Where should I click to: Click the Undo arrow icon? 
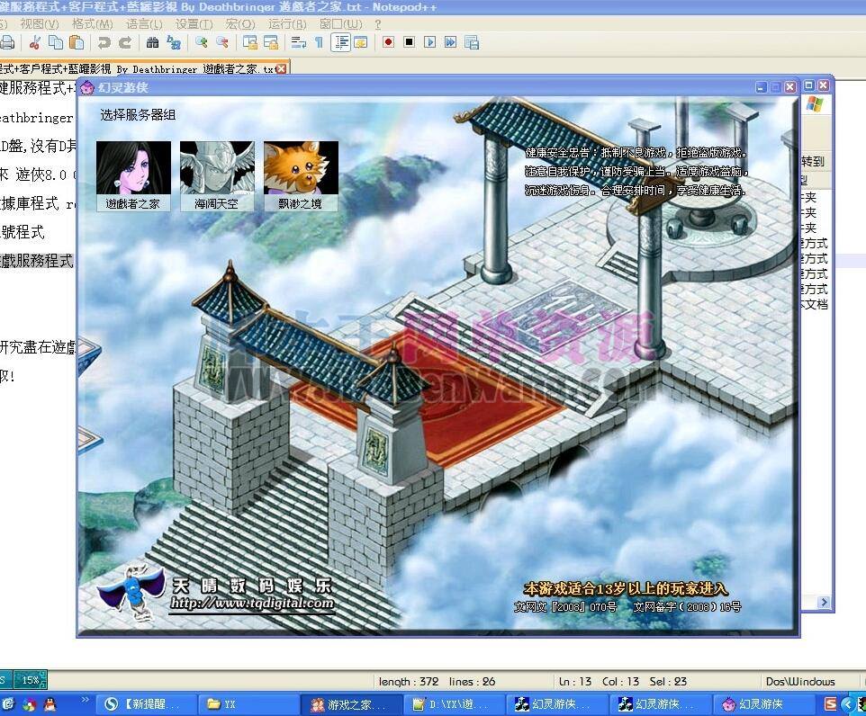[x=104, y=42]
